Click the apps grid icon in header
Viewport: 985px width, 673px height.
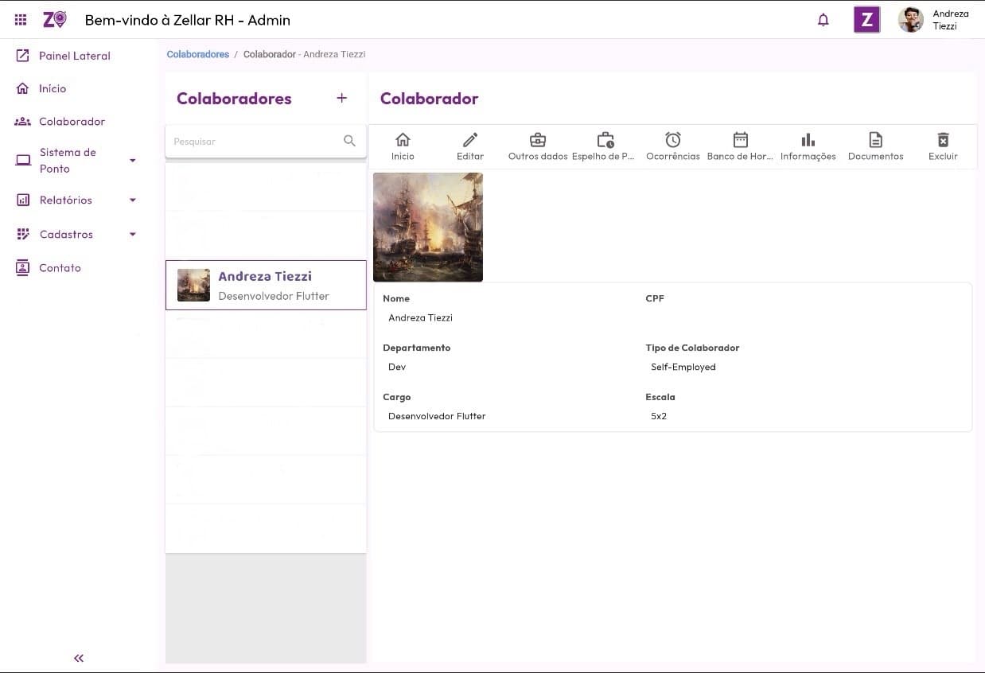(21, 20)
